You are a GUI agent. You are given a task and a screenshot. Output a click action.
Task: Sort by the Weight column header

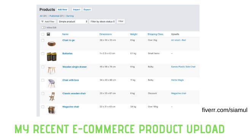click(x=133, y=34)
